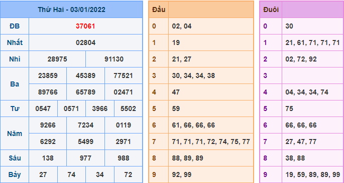Select third prize number 77521
This screenshot has width=344, height=183.
point(124,75)
